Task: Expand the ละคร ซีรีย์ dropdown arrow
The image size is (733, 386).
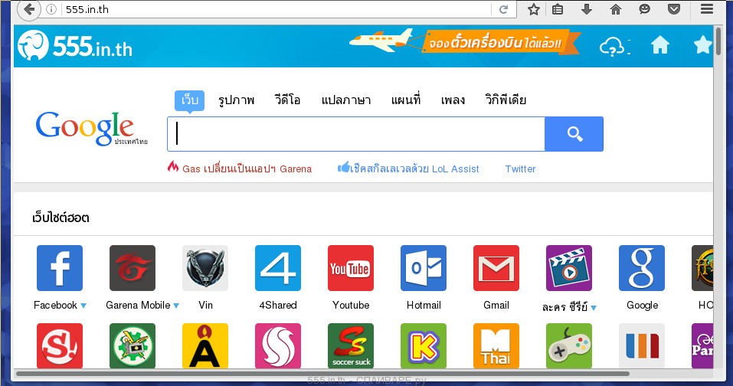Action: (x=593, y=309)
